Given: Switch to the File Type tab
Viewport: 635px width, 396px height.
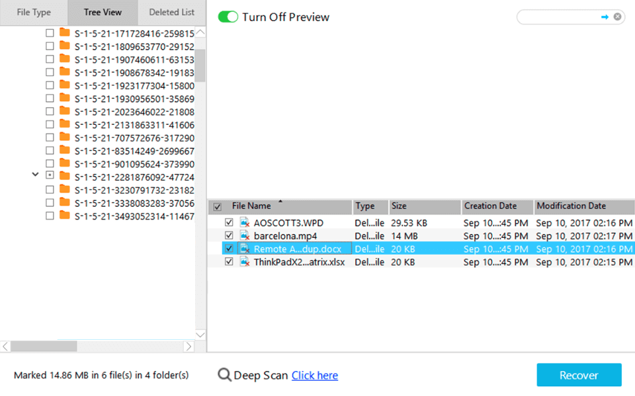Looking at the screenshot, I should click(33, 12).
